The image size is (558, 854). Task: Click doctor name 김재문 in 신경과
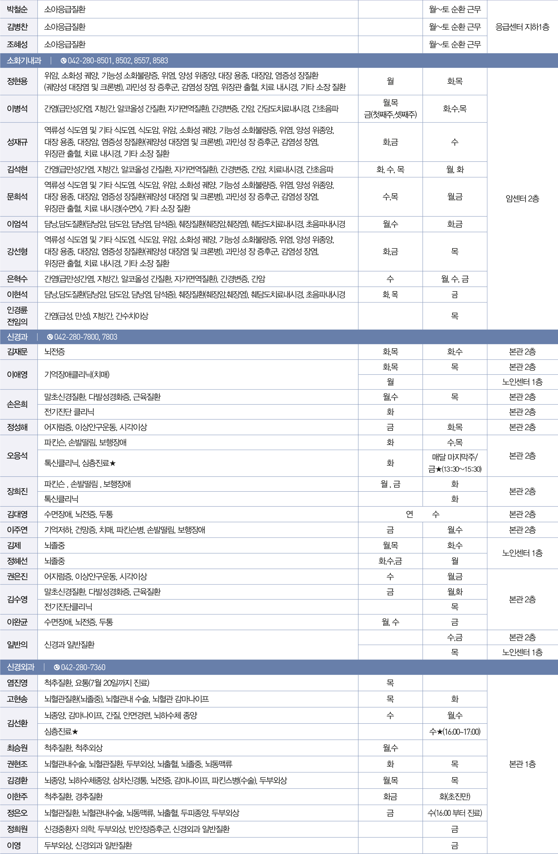coord(18,352)
